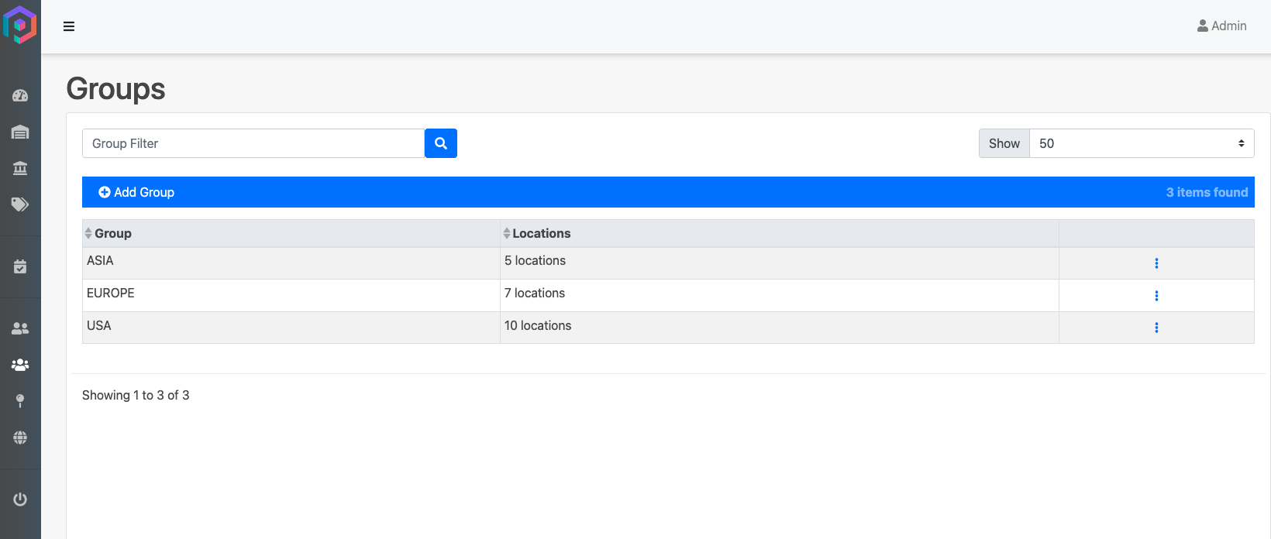
Task: Select the EUROPE group cell
Action: [291, 296]
